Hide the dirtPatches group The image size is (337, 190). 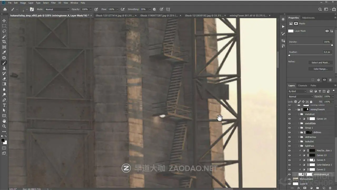[289, 137]
